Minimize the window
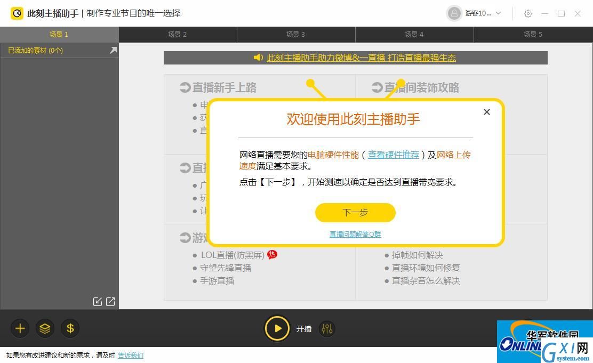 [544, 14]
